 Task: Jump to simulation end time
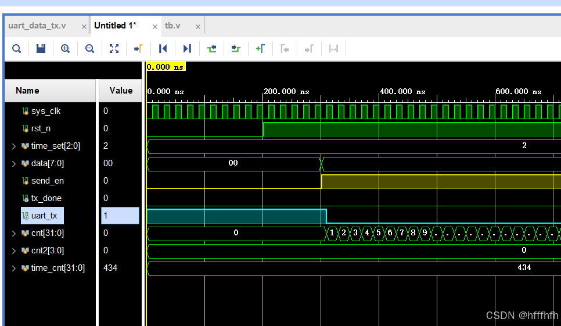187,49
